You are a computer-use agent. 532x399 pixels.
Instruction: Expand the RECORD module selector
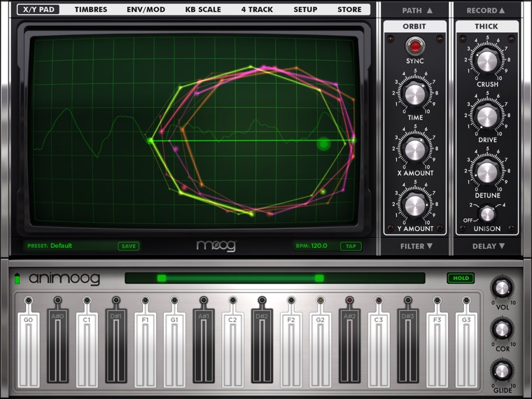tap(486, 10)
